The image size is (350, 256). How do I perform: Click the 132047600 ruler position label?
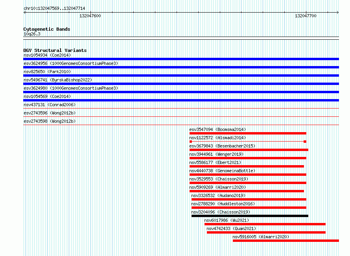pyautogui.click(x=90, y=16)
